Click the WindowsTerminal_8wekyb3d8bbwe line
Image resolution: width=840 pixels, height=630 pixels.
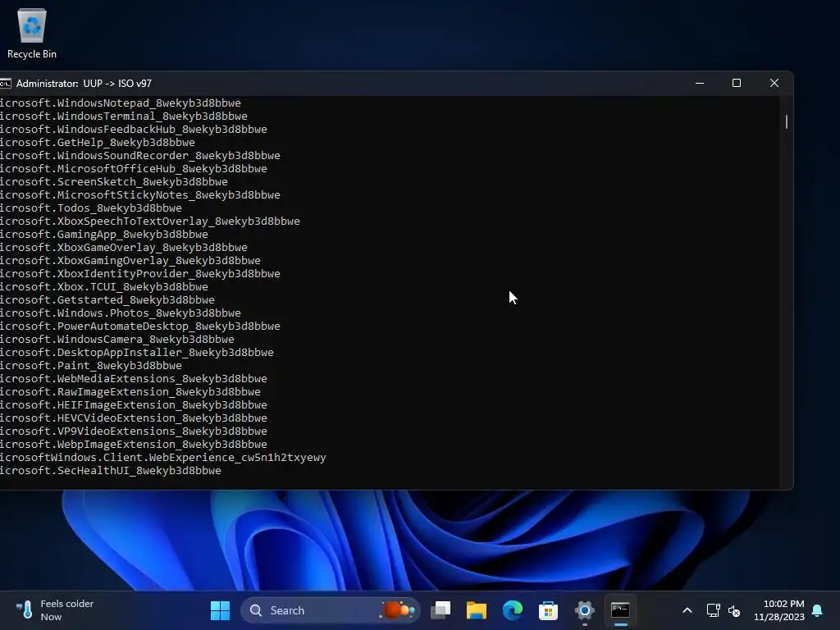coord(124,116)
